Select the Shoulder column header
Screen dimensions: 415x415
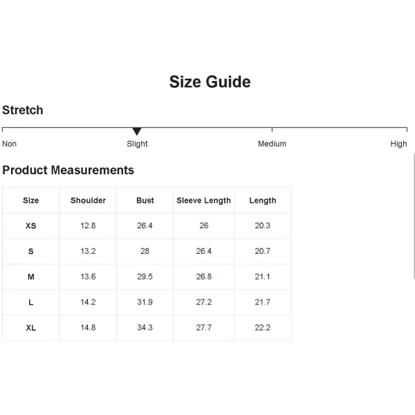click(x=88, y=201)
